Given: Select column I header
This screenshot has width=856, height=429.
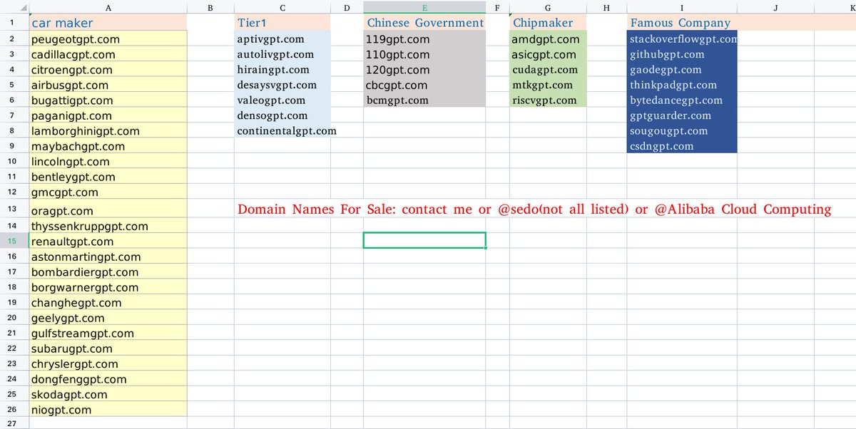Looking at the screenshot, I should [682, 6].
